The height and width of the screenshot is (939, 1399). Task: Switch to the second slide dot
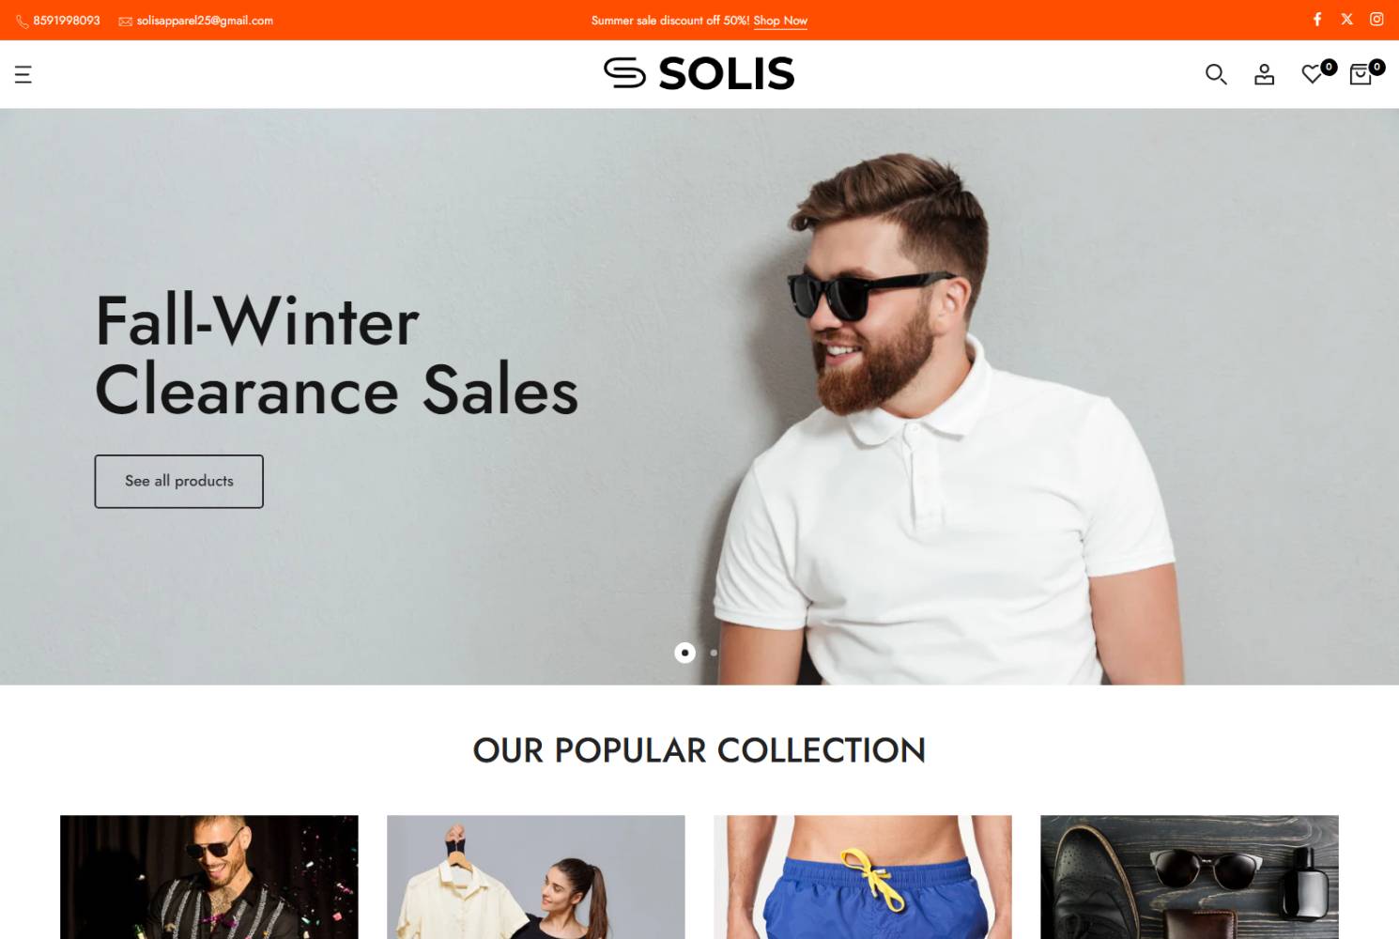[x=714, y=653]
